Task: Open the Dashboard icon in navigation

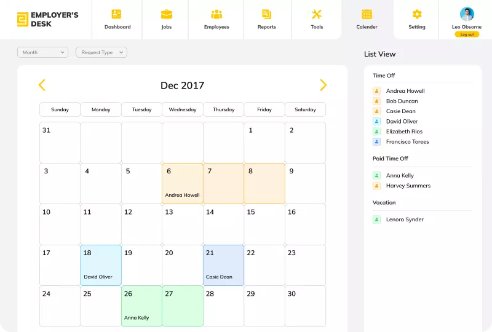Action: 117,14
